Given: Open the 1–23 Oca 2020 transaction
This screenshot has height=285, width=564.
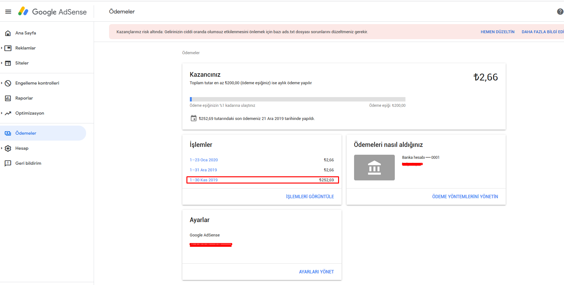Looking at the screenshot, I should [x=204, y=160].
